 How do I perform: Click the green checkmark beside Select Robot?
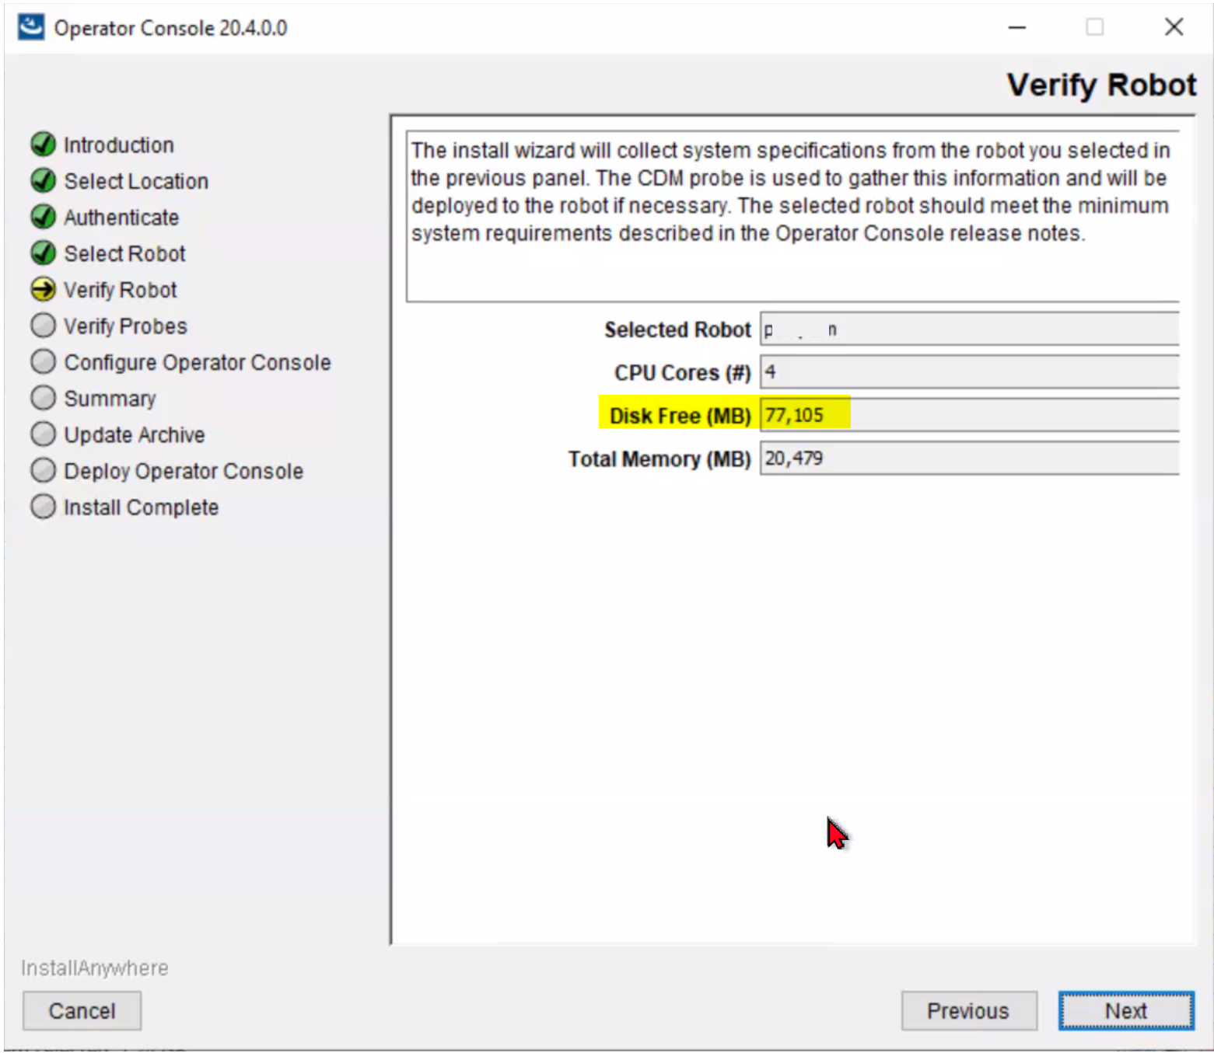click(x=44, y=253)
